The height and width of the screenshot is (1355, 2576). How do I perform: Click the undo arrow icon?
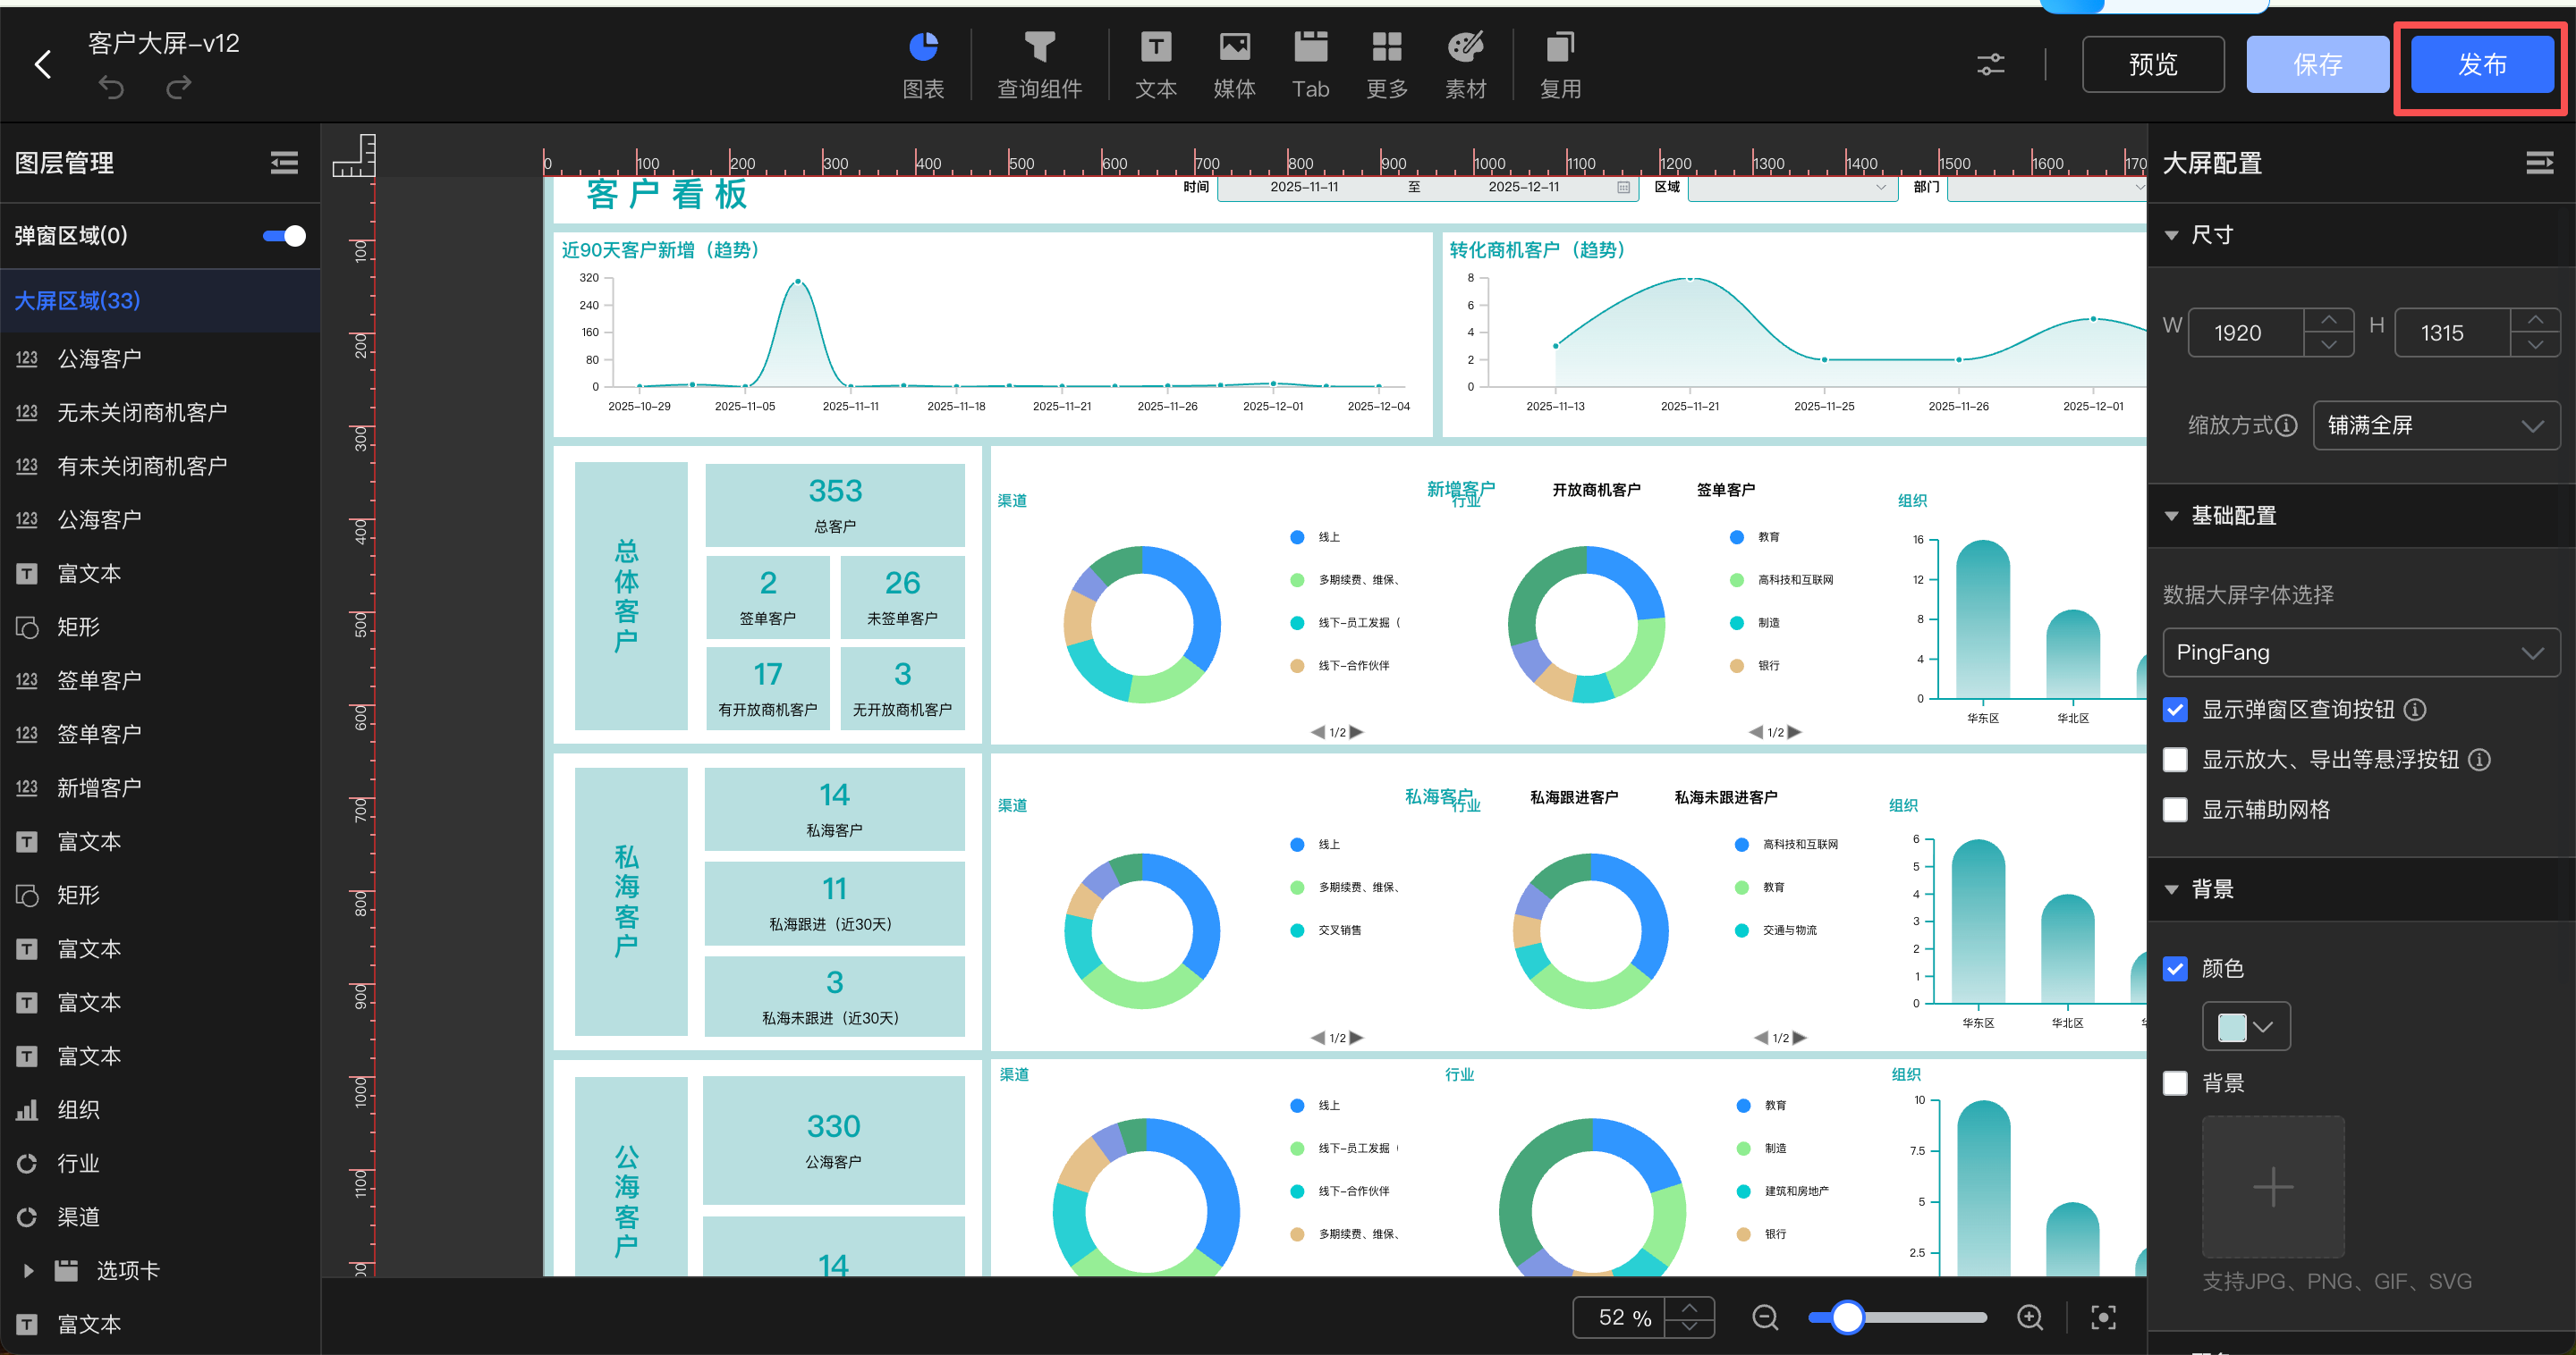111,89
